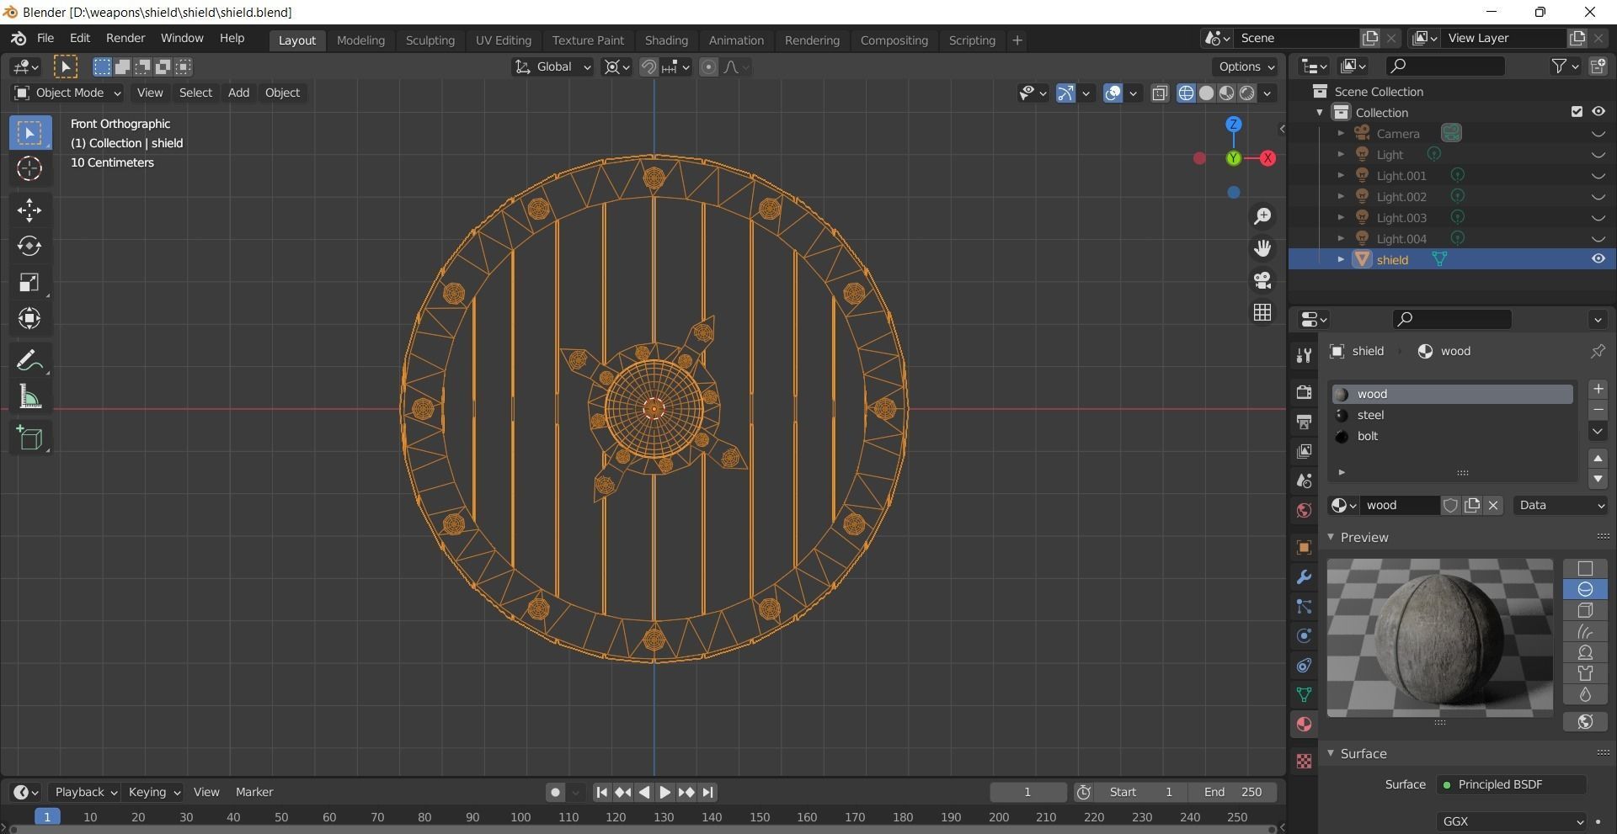1617x834 pixels.
Task: Switch to rendered viewport shading
Action: tap(1247, 93)
